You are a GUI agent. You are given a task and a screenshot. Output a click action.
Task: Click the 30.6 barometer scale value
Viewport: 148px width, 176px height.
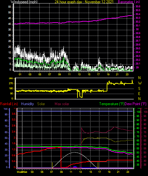138,6
